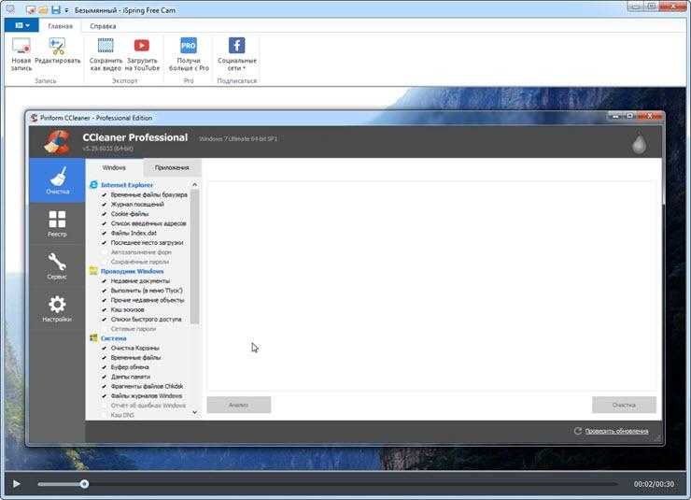
Task: Uncheck Файлы журналов Windows
Action: point(105,396)
